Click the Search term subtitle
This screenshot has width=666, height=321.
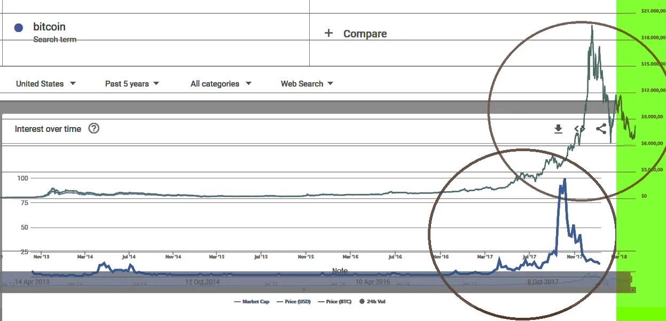[x=54, y=40]
